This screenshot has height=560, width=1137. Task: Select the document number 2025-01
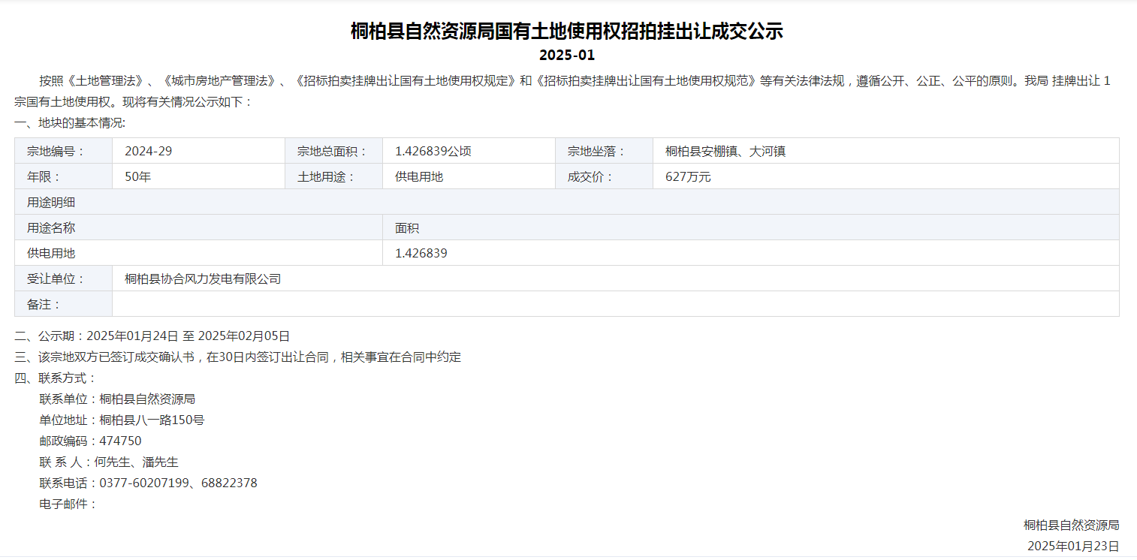point(567,55)
